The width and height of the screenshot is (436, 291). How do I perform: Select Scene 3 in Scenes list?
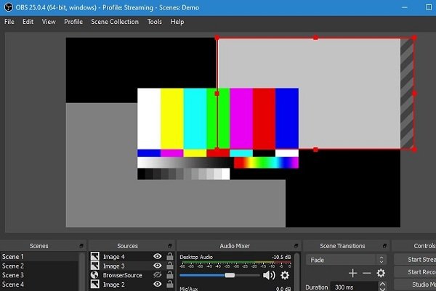click(x=39, y=275)
